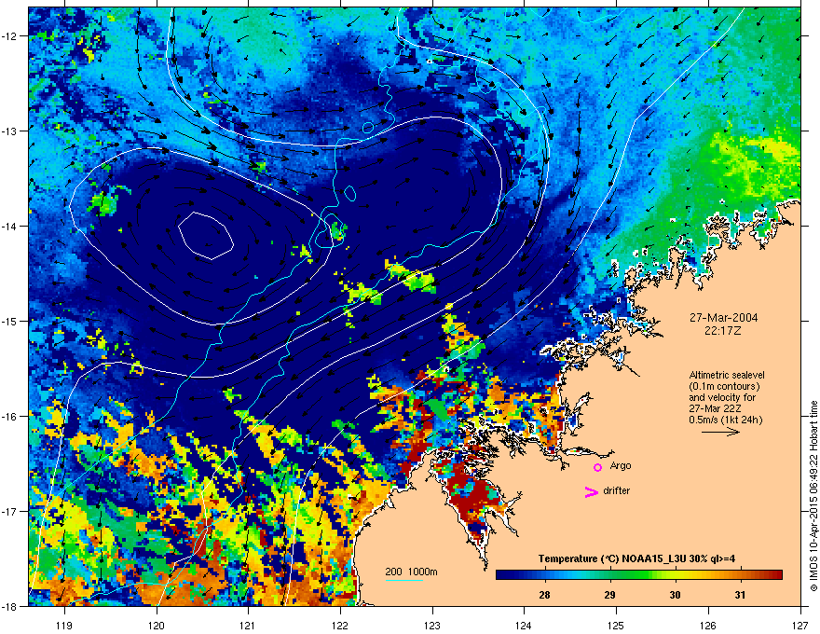Click the '(0.1m contours)' text

point(724,387)
